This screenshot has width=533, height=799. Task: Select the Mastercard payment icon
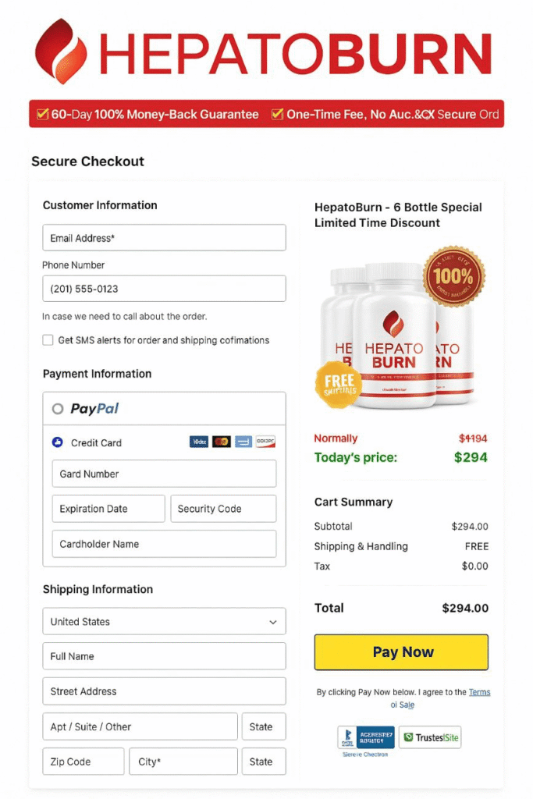(223, 441)
